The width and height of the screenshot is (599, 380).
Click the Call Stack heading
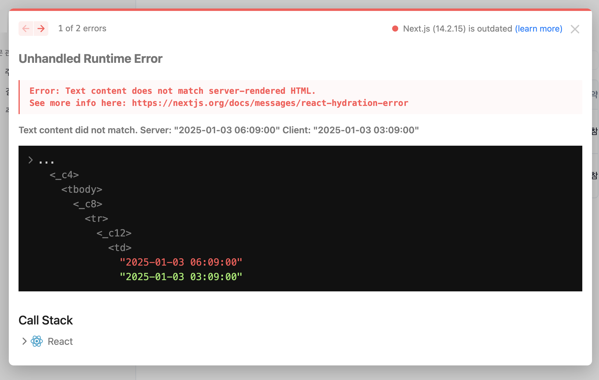[46, 320]
